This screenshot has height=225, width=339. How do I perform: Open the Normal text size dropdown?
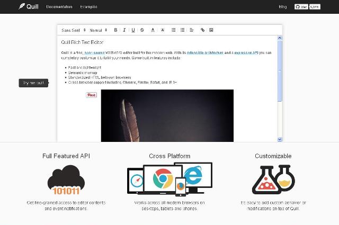coord(98,30)
